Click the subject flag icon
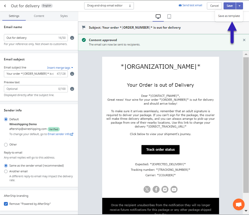The image size is (249, 215). coord(84,27)
